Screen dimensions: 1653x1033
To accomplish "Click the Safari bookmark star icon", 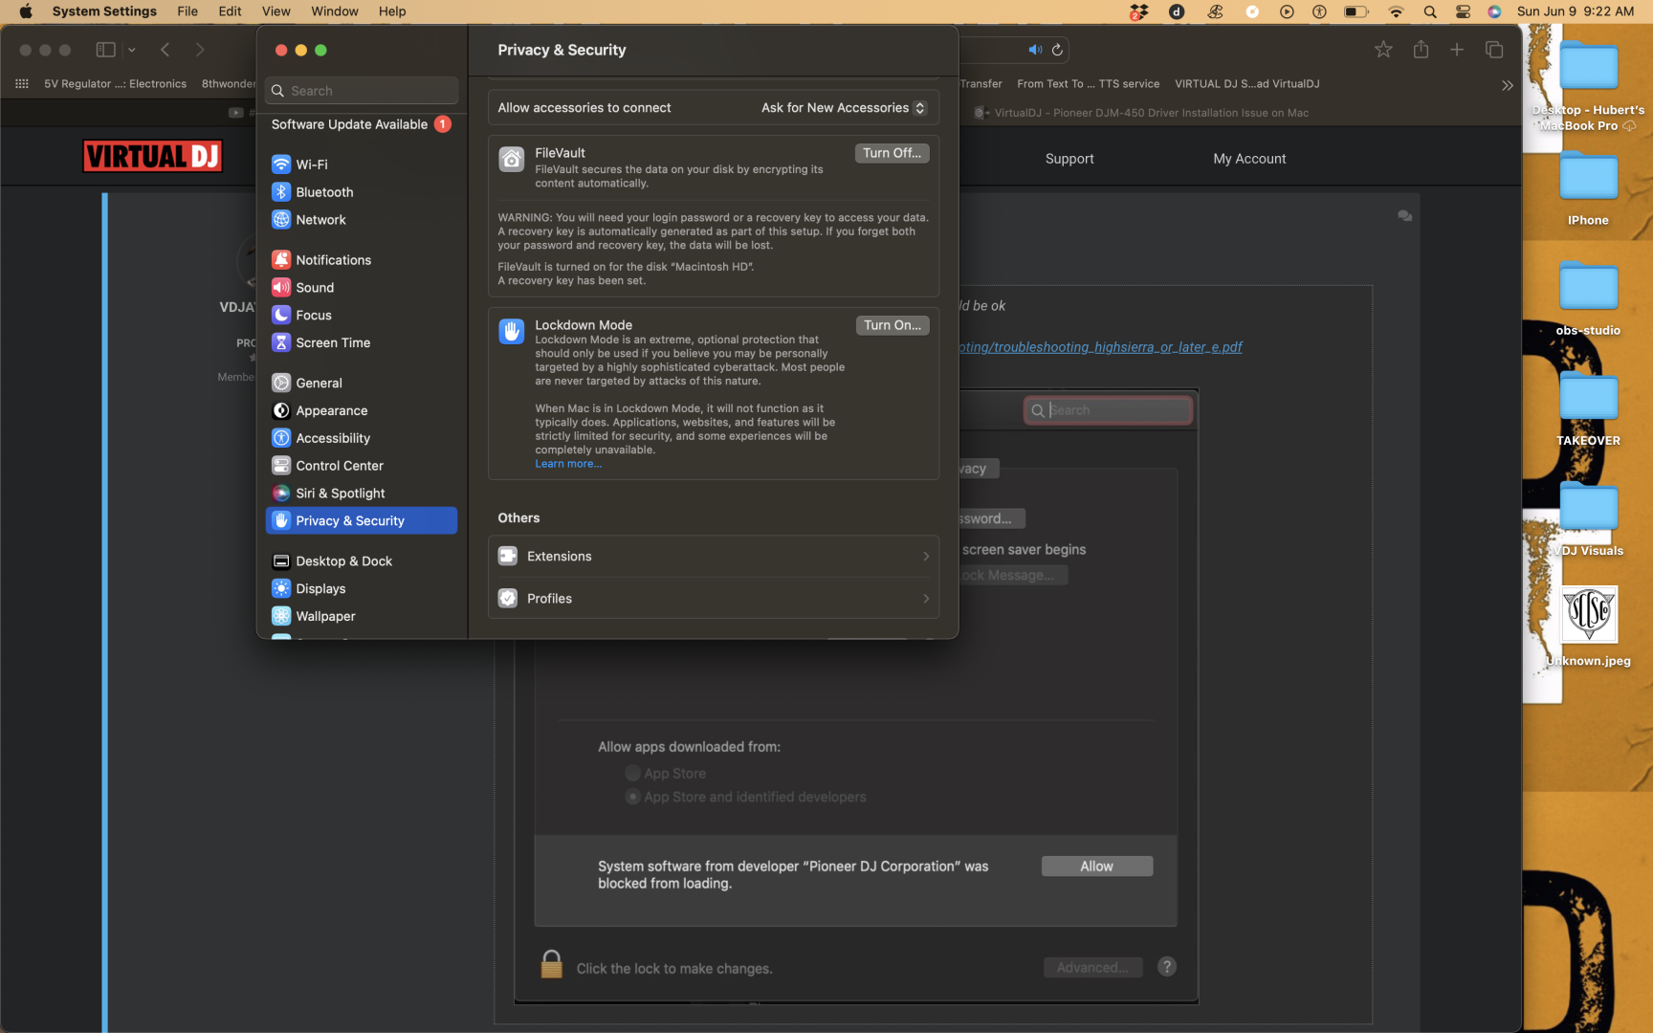I will click(1383, 50).
